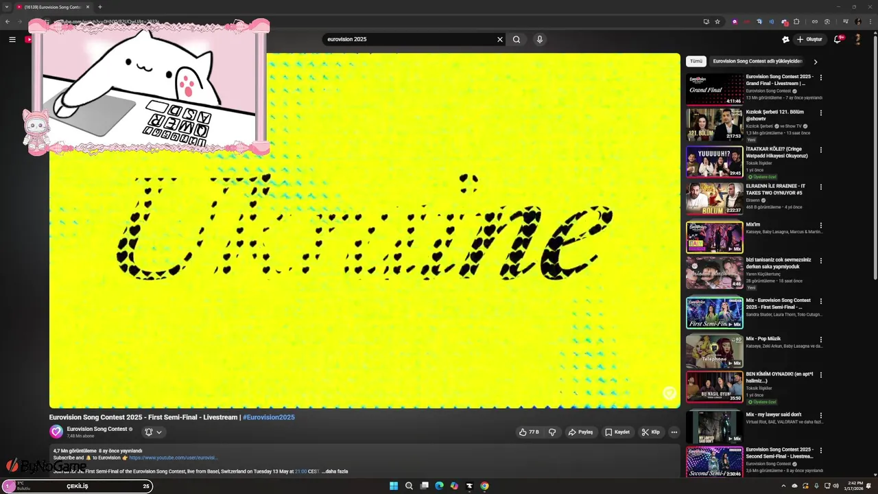Open youtube.com/user/eurovisi link in description
The height and width of the screenshot is (494, 878).
pyautogui.click(x=174, y=458)
